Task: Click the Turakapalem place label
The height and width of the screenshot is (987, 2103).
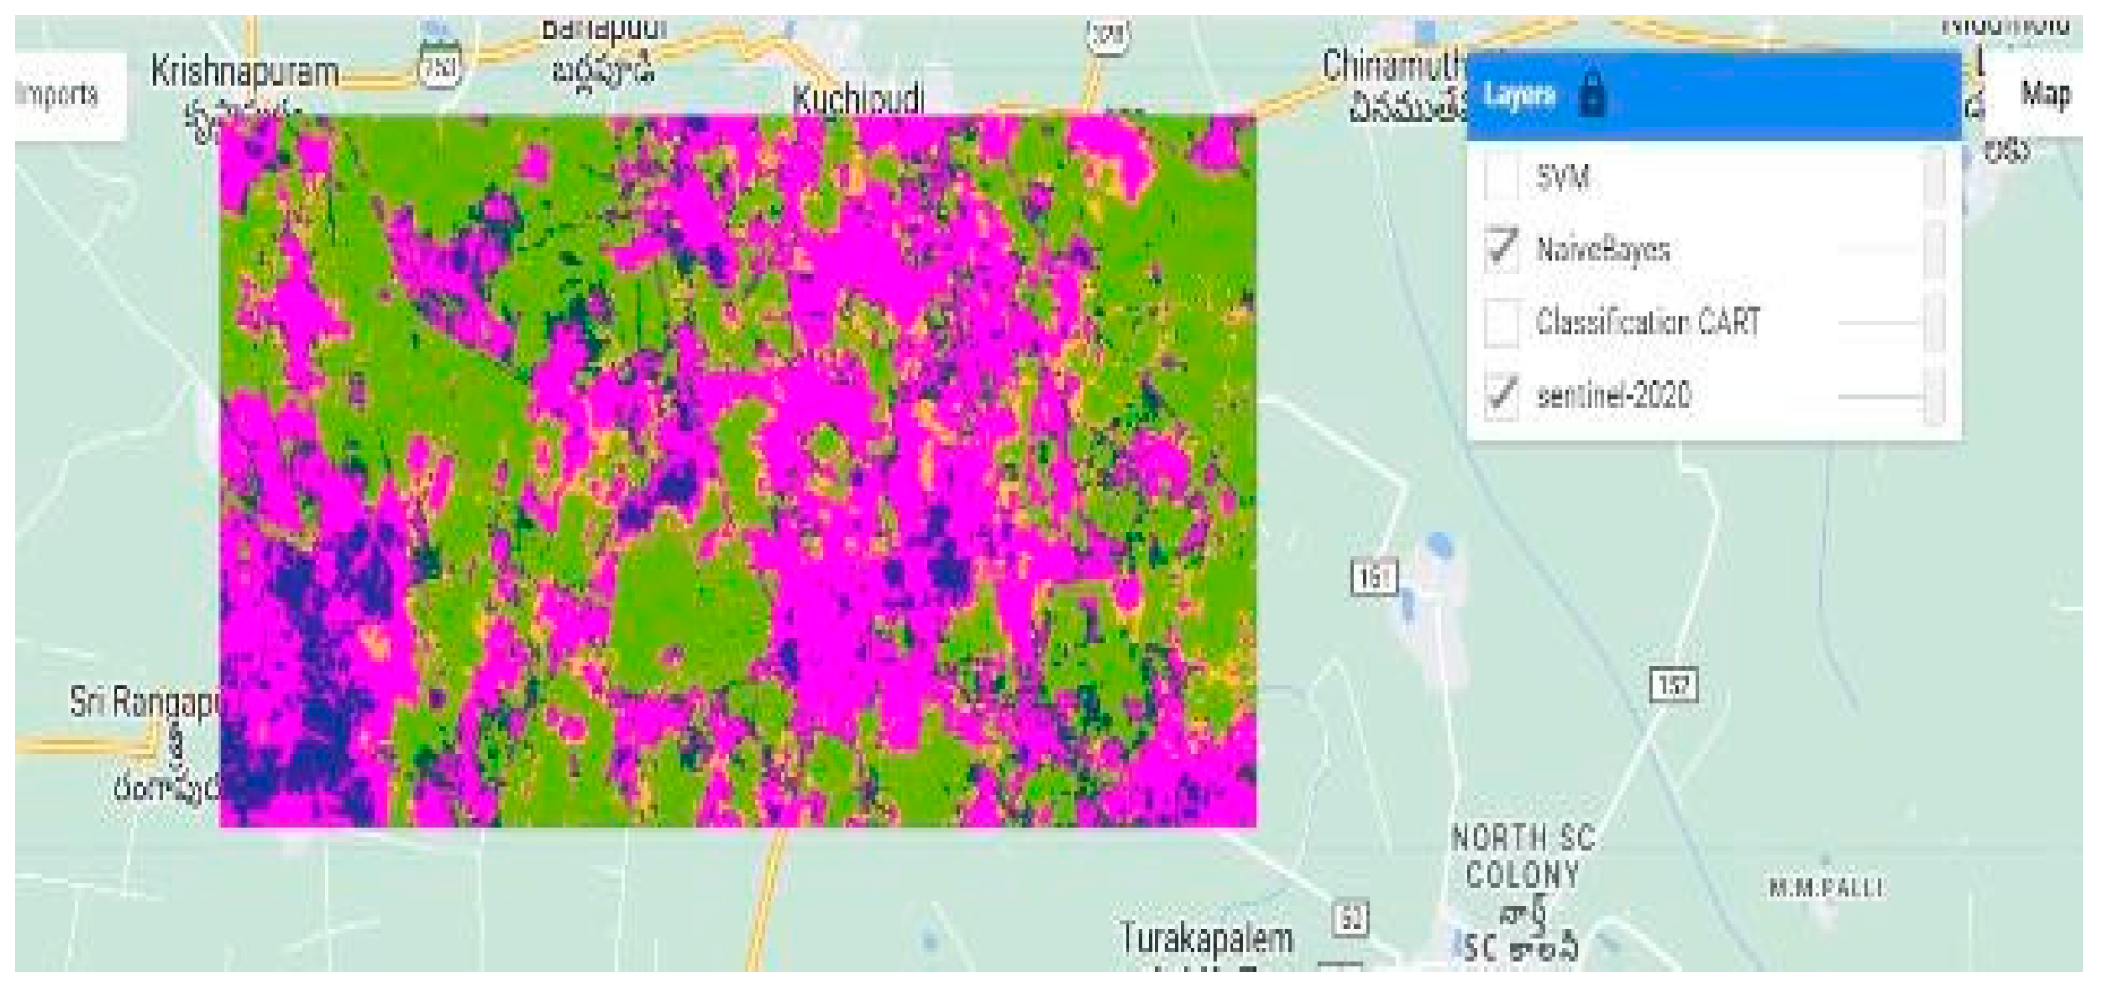Action: (x=1206, y=938)
